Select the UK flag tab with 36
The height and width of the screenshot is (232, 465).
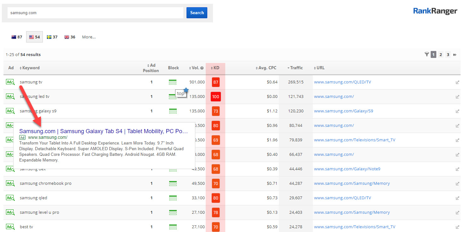(70, 37)
